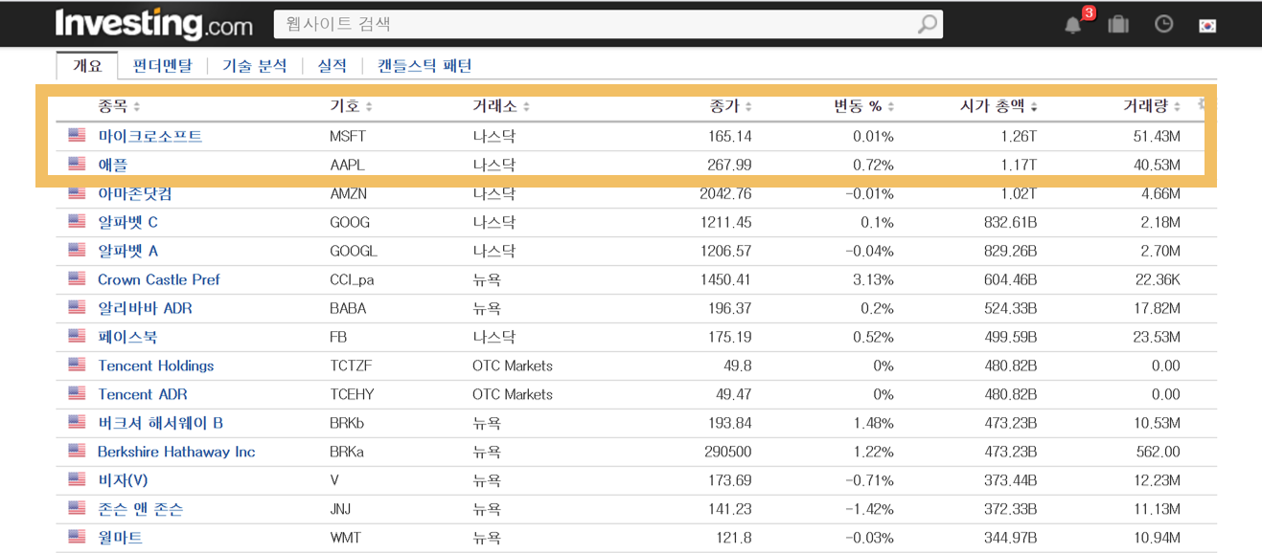Sort table by 거래소 column
The image size is (1262, 553).
click(501, 106)
